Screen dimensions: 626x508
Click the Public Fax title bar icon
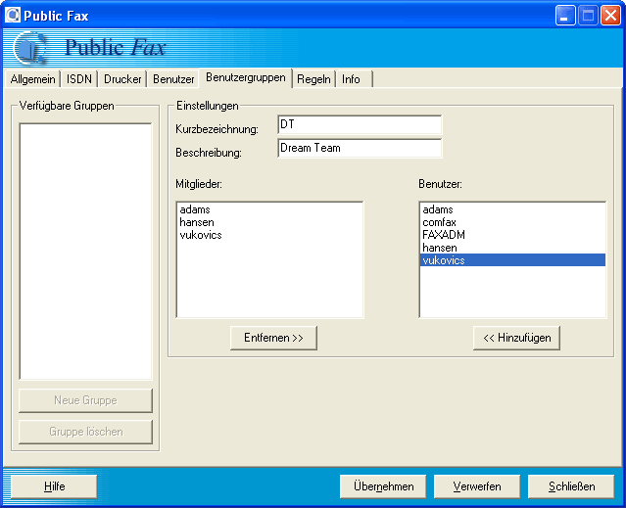tap(14, 16)
